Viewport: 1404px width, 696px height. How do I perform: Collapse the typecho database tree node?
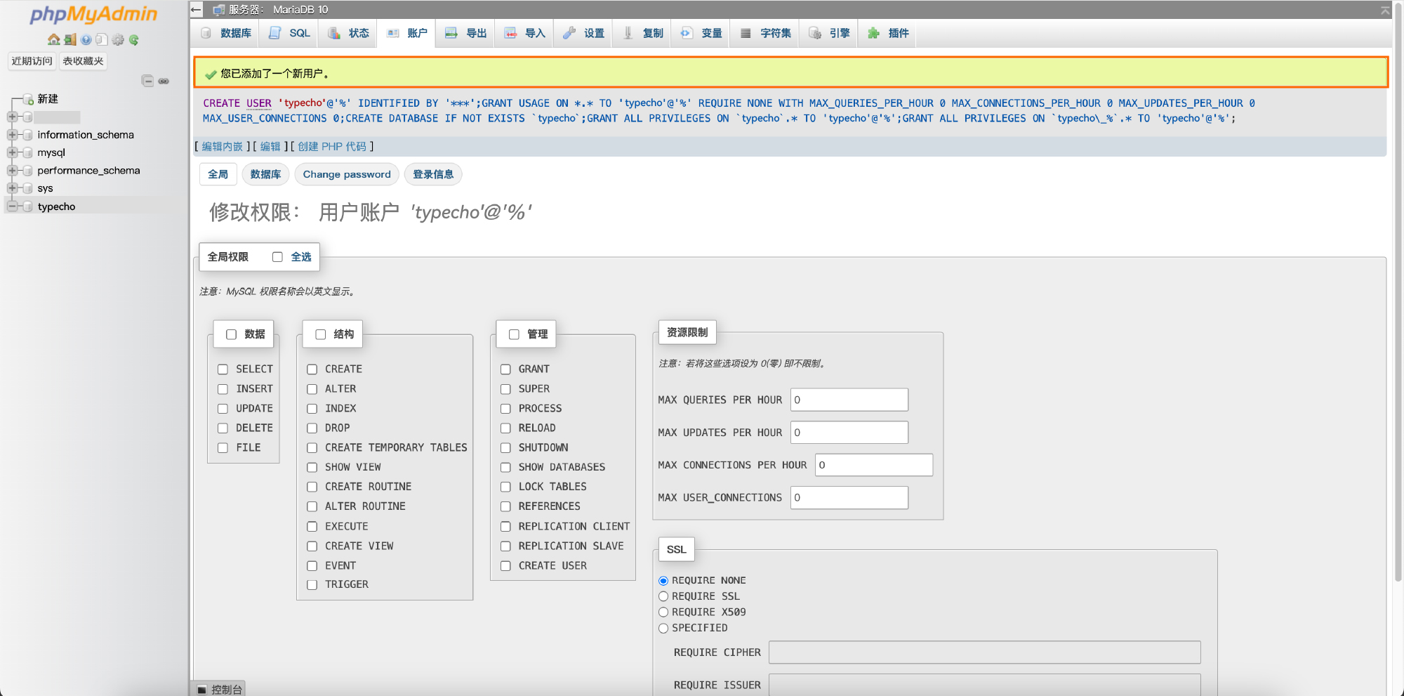(12, 206)
